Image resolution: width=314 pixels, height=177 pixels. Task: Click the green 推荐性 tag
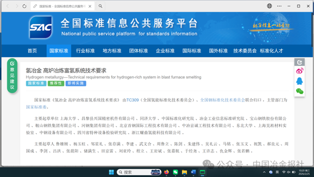click(x=56, y=83)
